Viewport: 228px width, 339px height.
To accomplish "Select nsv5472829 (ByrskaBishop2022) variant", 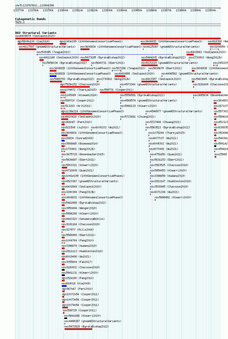I will (87, 326).
